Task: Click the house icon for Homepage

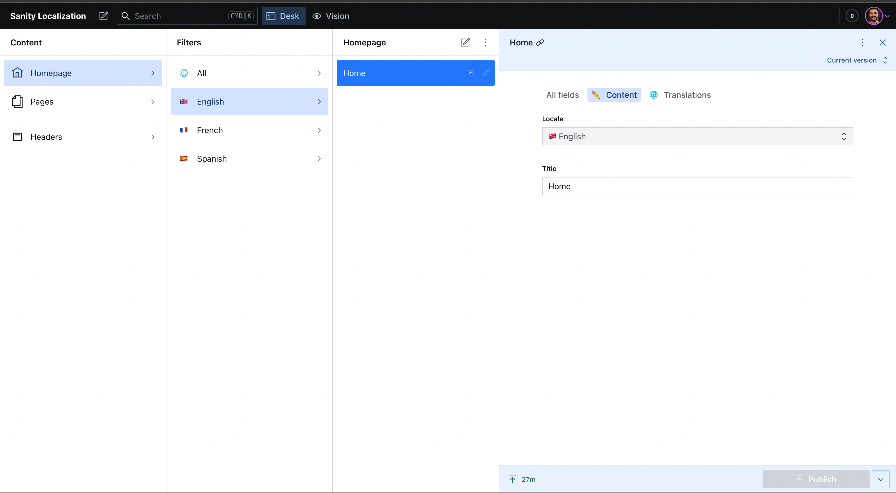Action: coord(17,73)
